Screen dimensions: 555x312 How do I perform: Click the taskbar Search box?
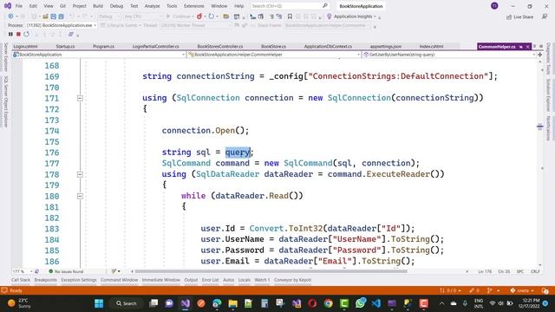pos(127,303)
